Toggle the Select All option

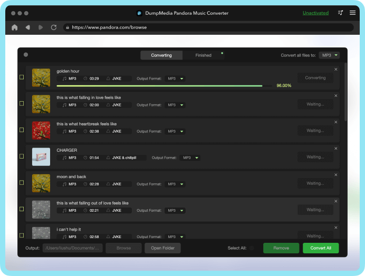coord(252,248)
